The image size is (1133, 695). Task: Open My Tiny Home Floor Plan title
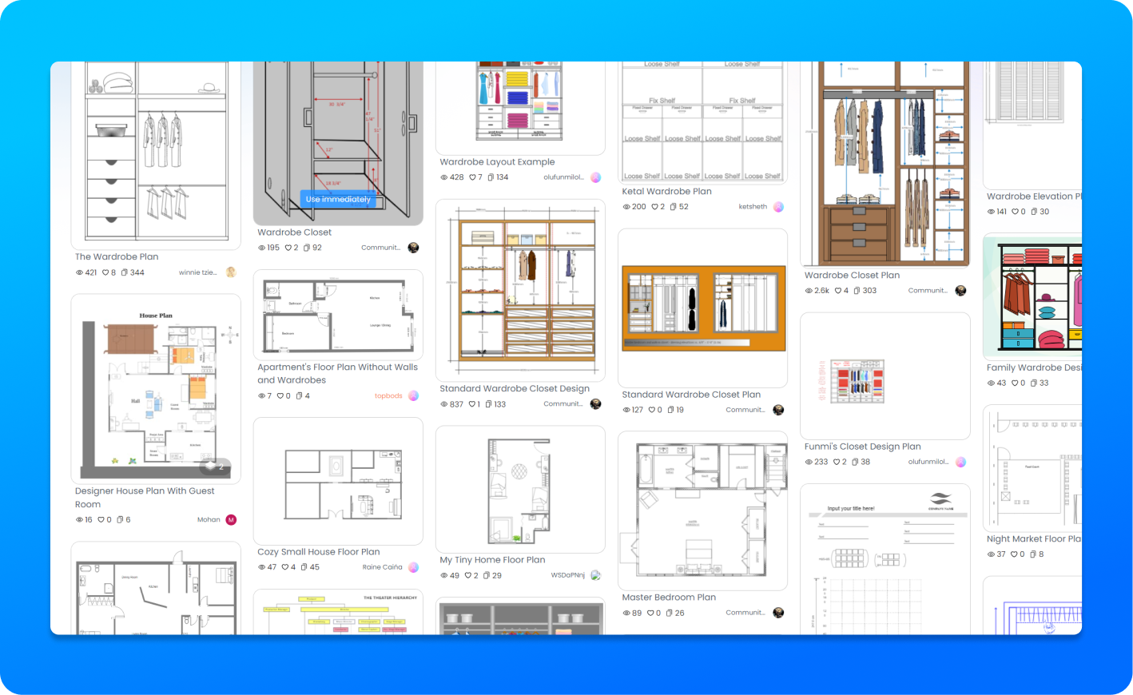tap(492, 560)
